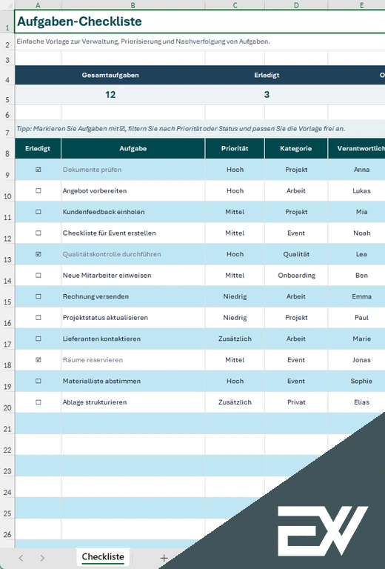Select the cell Ablage strukturieren

pyautogui.click(x=133, y=402)
